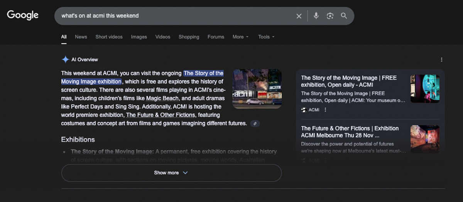The width and height of the screenshot is (463, 202).
Task: Switch to the News tab
Action: tap(81, 37)
